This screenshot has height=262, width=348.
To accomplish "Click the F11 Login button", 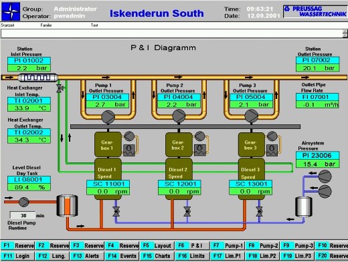I will (17, 256).
